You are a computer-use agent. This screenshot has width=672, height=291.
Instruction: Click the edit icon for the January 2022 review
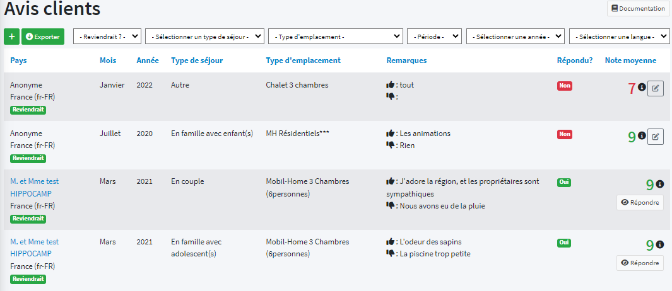656,88
